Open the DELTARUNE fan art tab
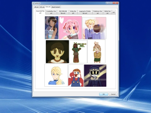The image size is (151, 113). [x=63, y=12]
